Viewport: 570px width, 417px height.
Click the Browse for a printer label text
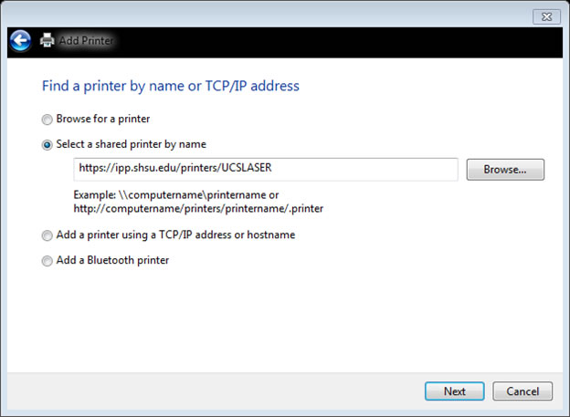[x=103, y=119]
